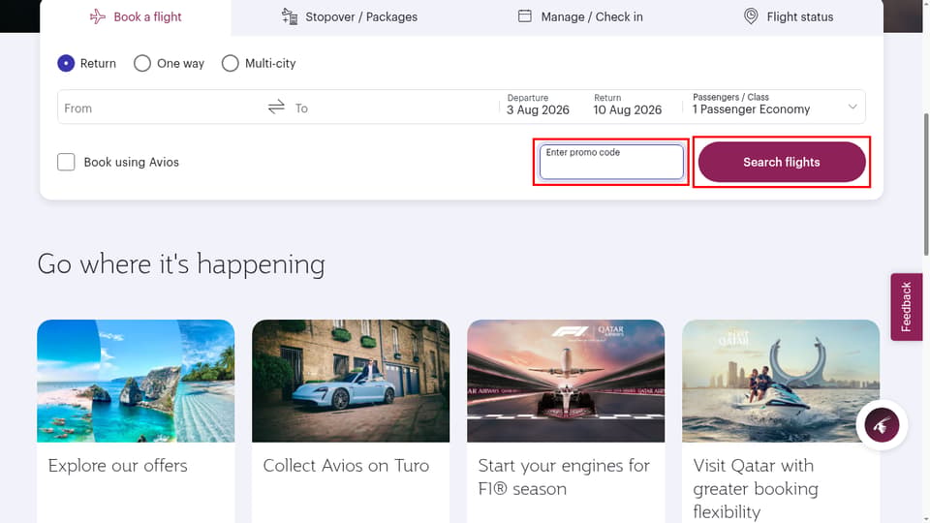Click the luggage icon for Stopover packages
This screenshot has height=523, width=930.
[290, 16]
